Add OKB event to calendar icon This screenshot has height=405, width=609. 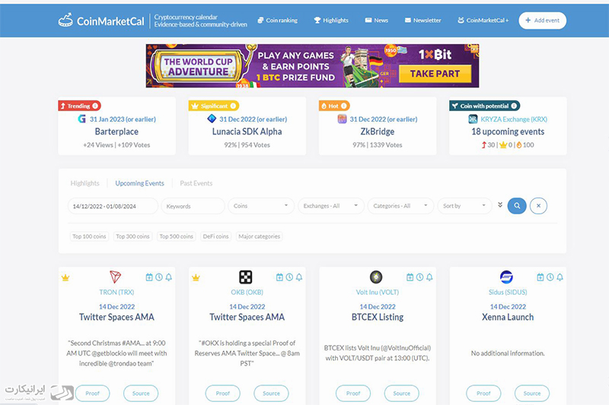tap(279, 277)
